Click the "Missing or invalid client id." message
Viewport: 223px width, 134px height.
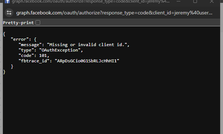tap(87, 45)
